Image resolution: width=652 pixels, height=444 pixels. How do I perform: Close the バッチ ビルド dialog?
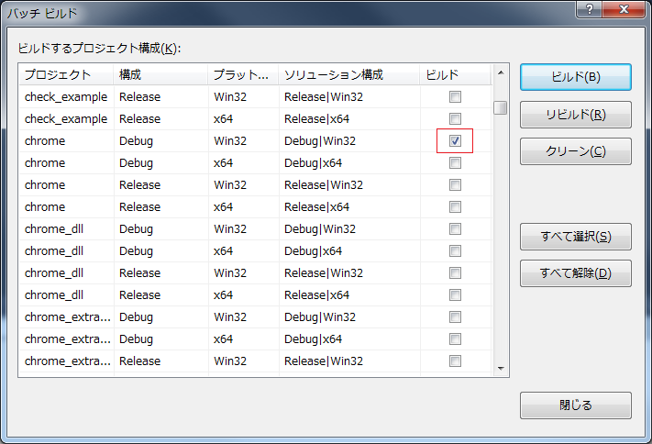(x=624, y=9)
